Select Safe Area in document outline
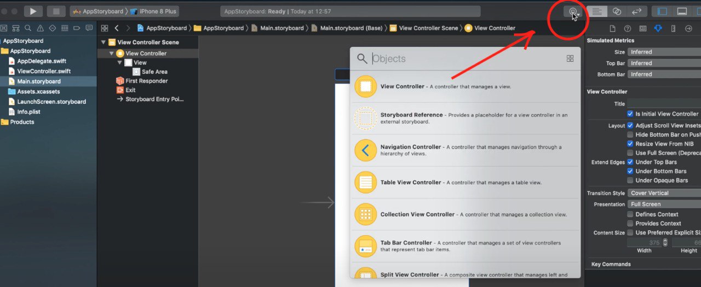 [x=154, y=72]
